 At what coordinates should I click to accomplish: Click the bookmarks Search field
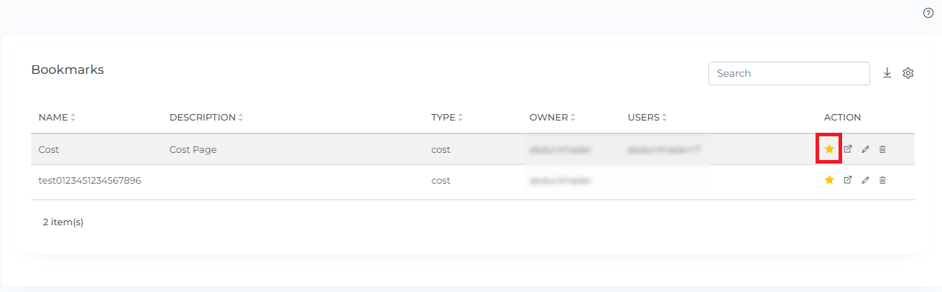click(x=789, y=73)
